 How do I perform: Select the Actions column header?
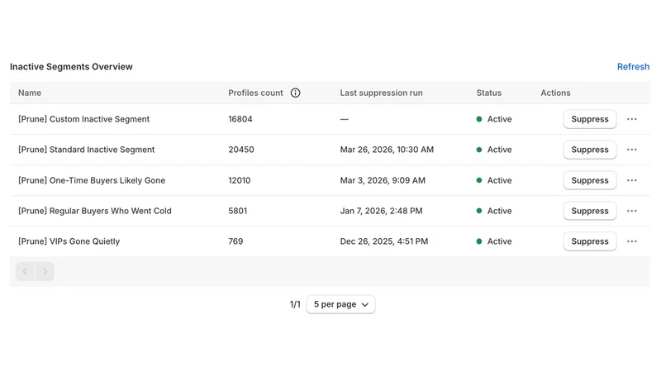coord(555,93)
